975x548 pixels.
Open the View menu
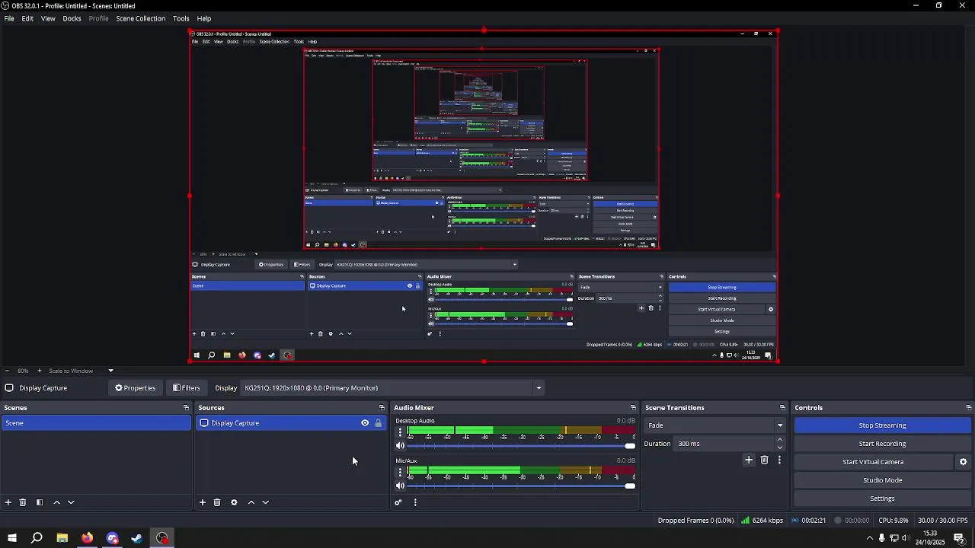tap(48, 18)
